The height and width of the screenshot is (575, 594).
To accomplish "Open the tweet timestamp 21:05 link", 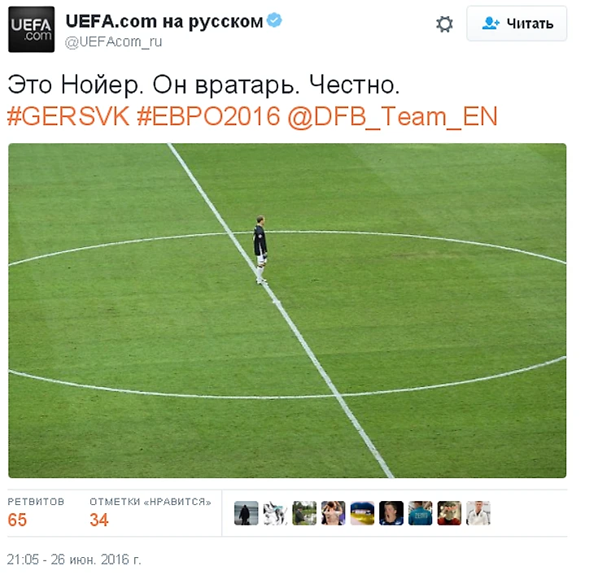I will point(74,560).
